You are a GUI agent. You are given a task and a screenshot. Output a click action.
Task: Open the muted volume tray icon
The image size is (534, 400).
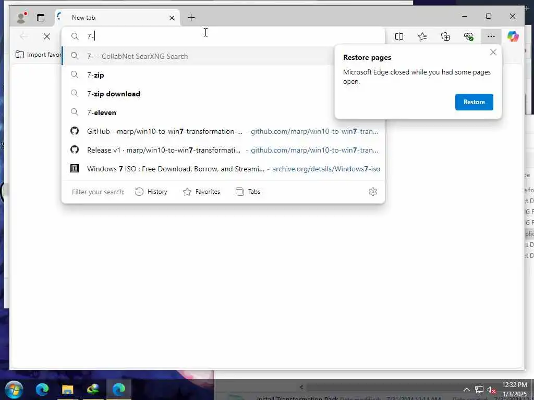click(491, 390)
